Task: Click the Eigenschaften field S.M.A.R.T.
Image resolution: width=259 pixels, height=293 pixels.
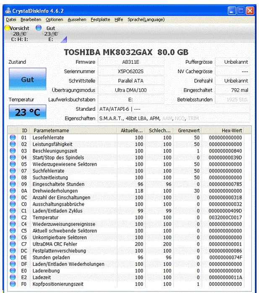Action: click(174, 118)
